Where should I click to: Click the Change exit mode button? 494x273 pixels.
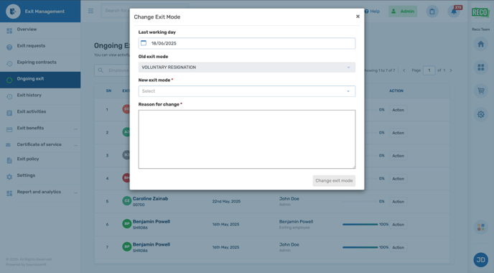coord(334,180)
